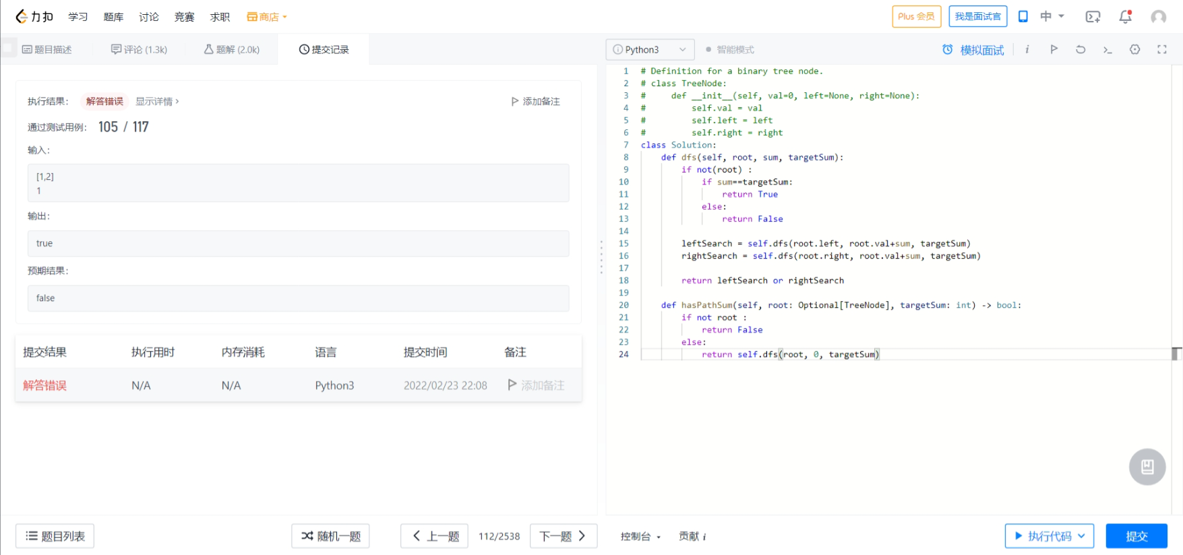Click the run play icon in editor toolbar
Screen dimensions: 1183x555
point(1054,48)
